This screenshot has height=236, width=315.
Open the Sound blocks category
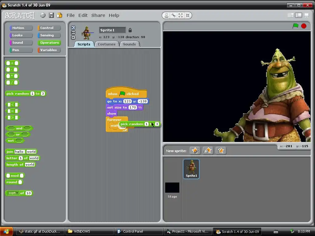21,42
